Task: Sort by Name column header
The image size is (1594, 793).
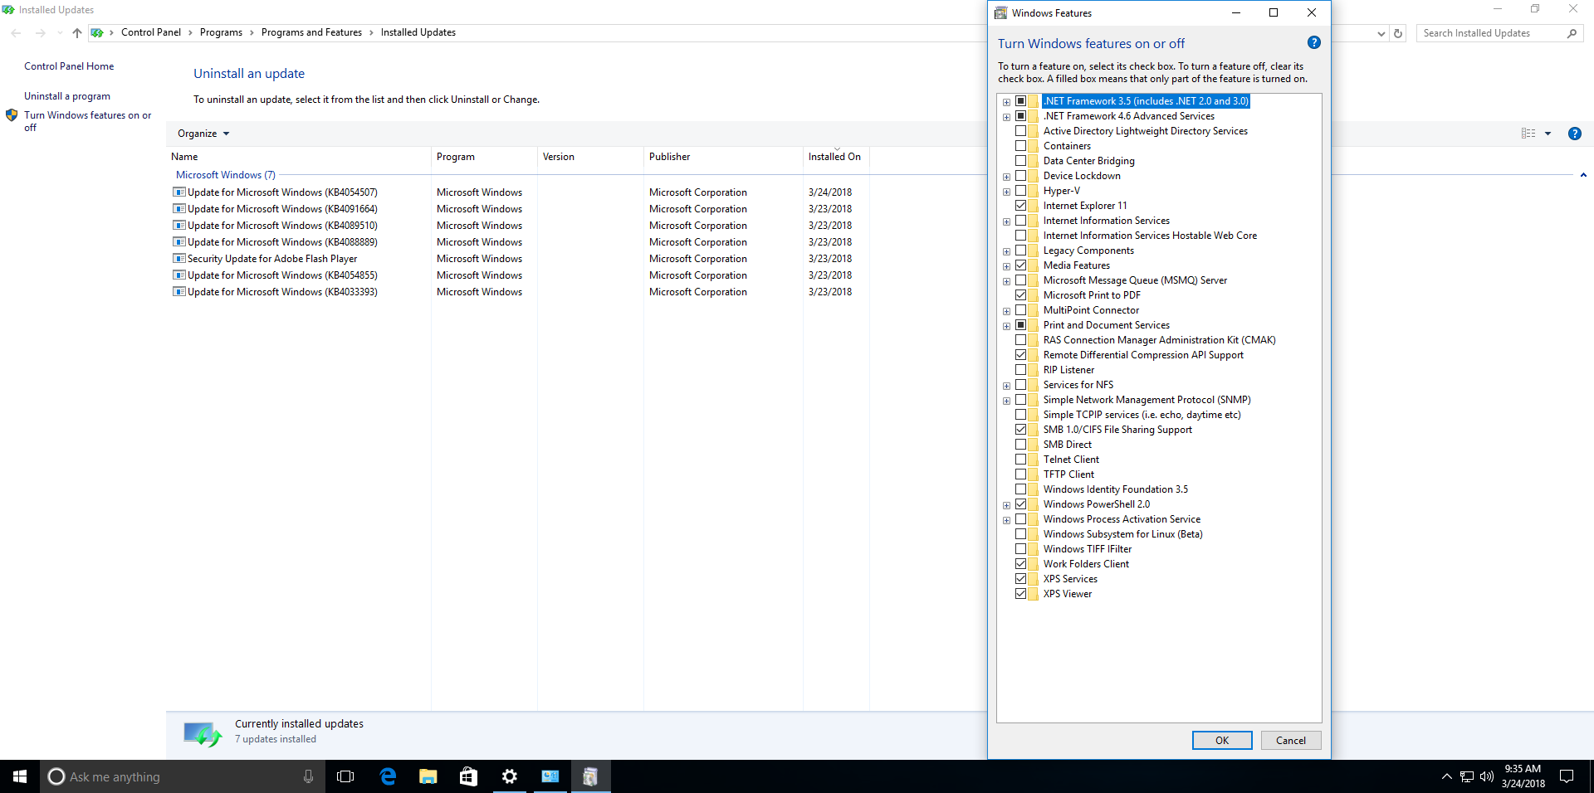Action: pyautogui.click(x=299, y=157)
